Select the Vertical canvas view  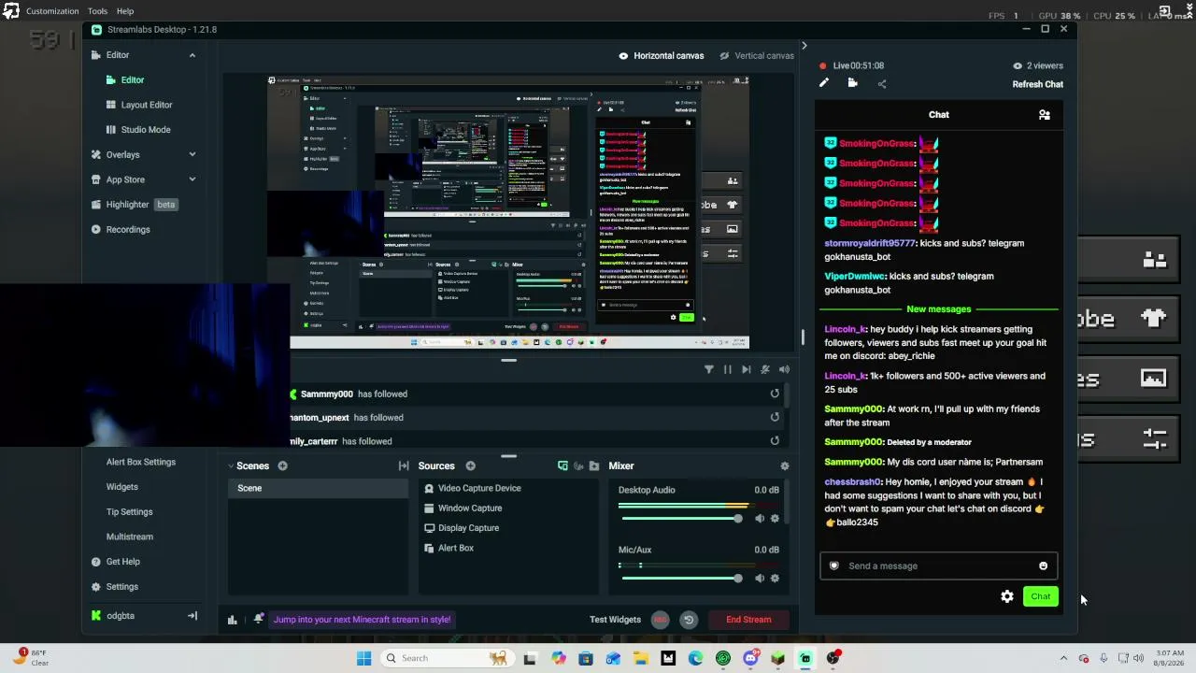(x=757, y=56)
